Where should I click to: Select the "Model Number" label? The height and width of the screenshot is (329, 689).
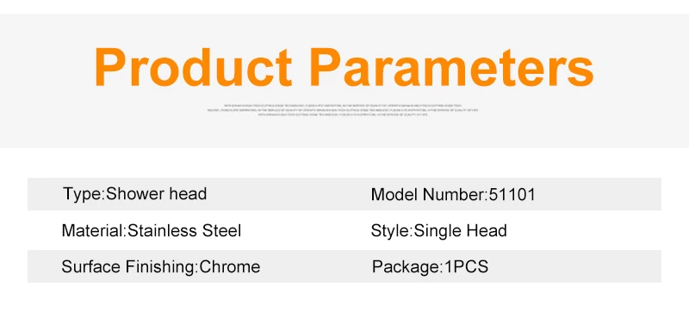[x=428, y=194]
